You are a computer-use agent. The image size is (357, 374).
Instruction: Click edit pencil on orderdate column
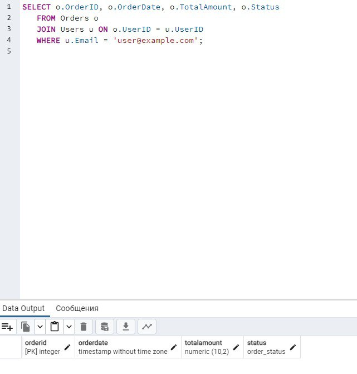point(174,347)
